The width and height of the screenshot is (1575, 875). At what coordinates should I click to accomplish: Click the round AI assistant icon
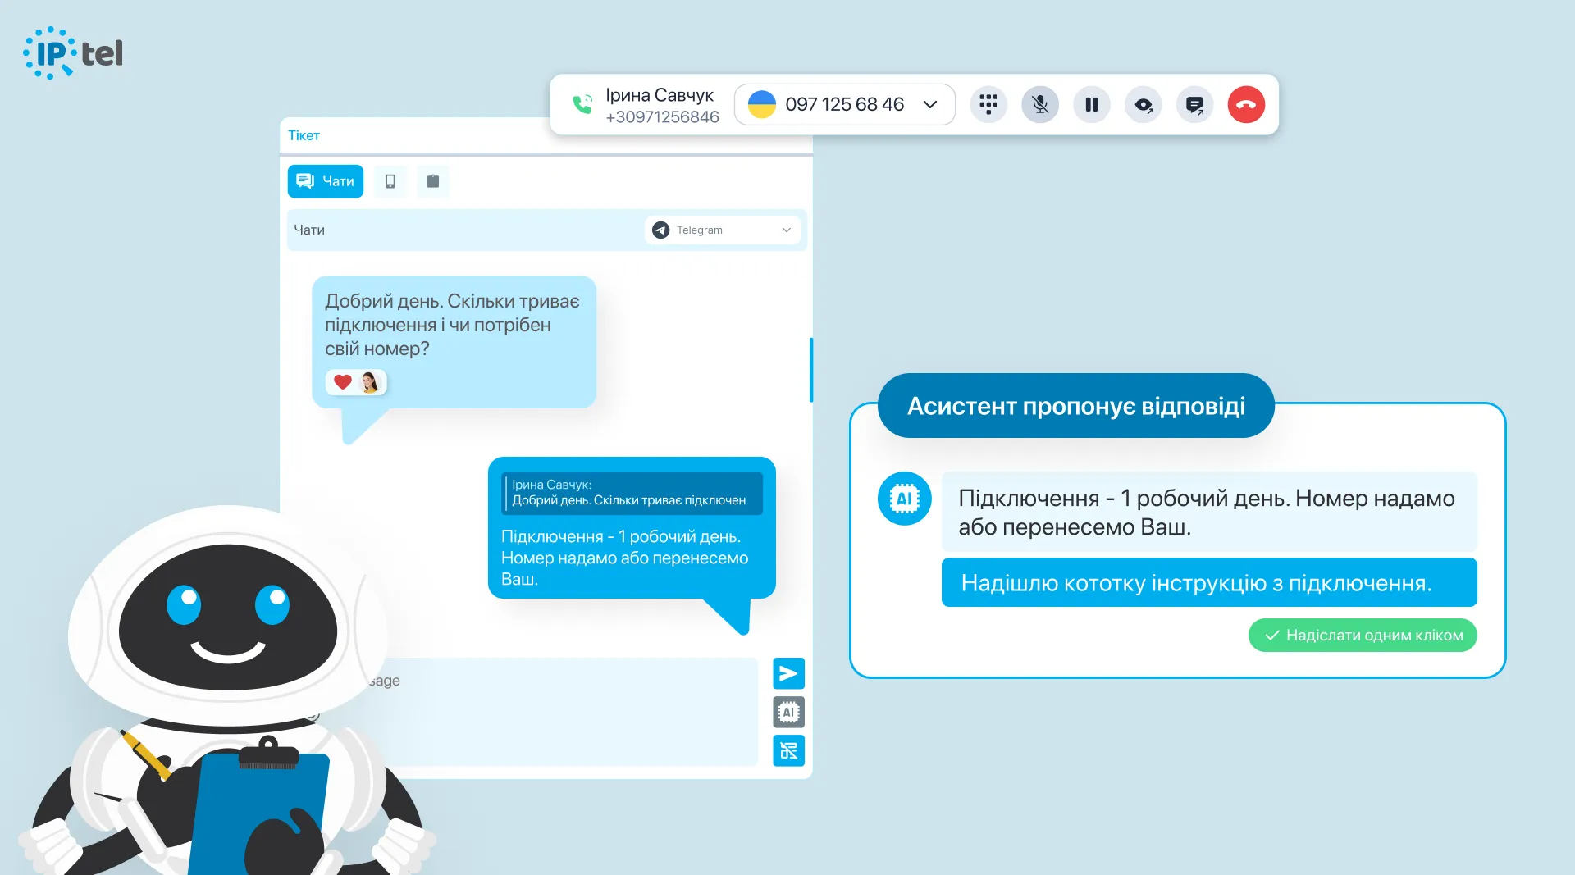pos(904,499)
